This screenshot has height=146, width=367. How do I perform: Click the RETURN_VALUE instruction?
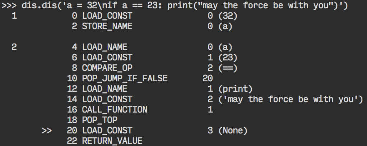point(112,141)
